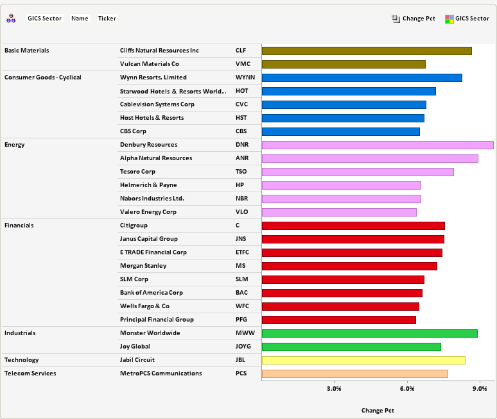Select the Ticker hierarchy button

click(x=107, y=19)
